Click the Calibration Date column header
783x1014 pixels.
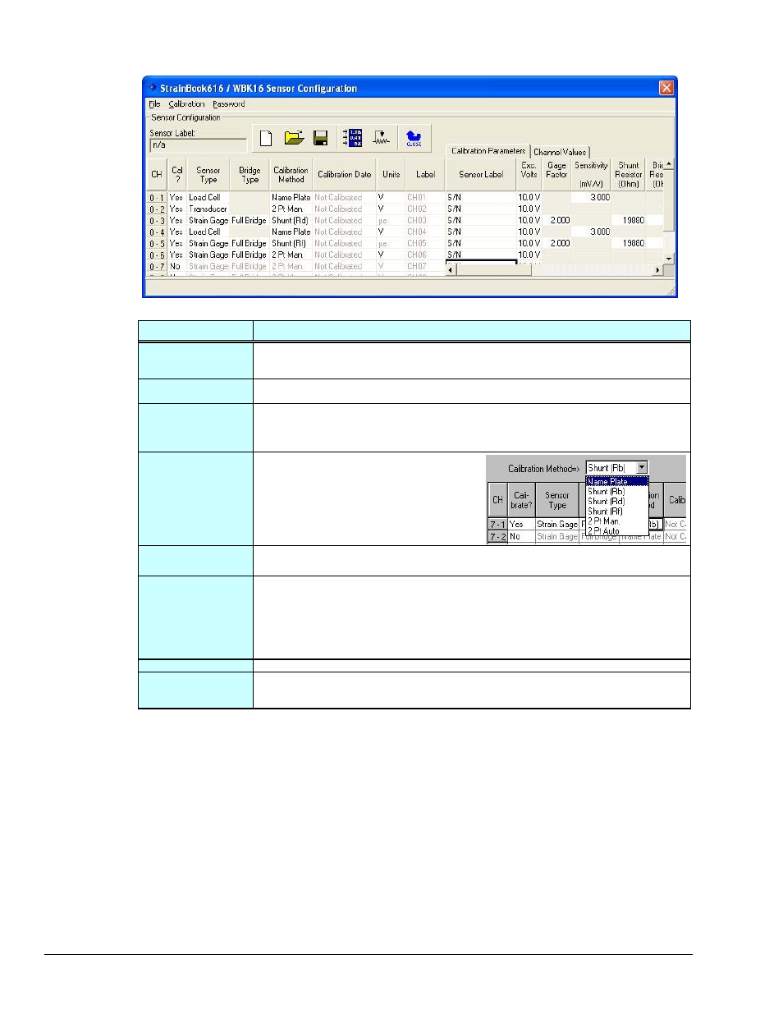(x=344, y=175)
